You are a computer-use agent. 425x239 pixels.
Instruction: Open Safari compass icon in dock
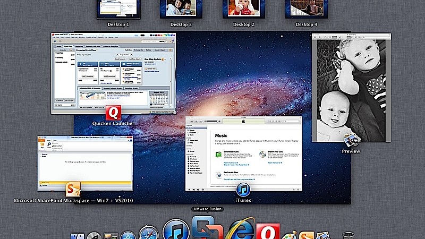point(148,234)
